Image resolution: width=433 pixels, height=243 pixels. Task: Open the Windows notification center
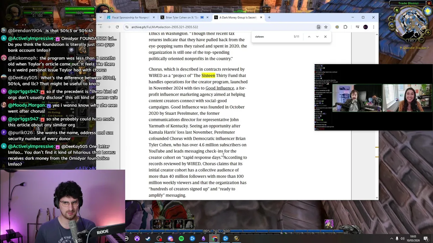point(427,239)
